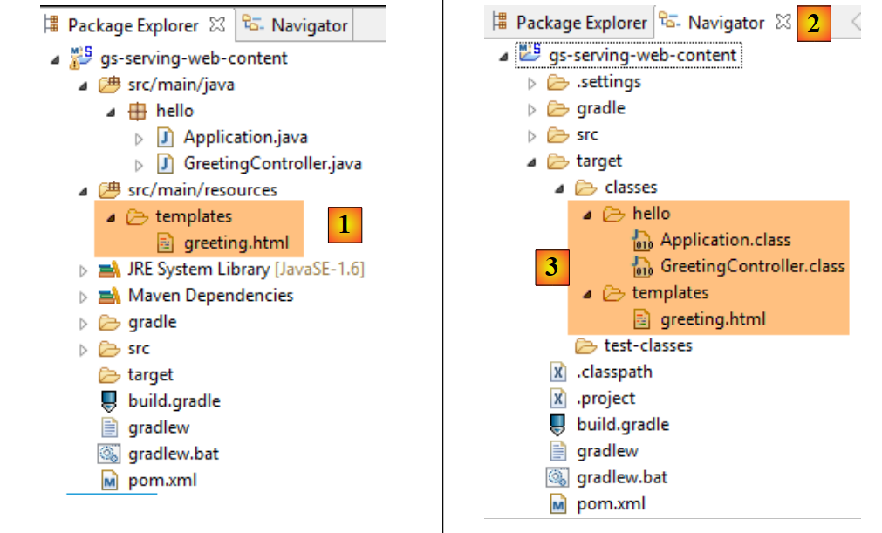The image size is (882, 533).
Task: Select greeting.html under src/main/resources templates
Action: [x=236, y=243]
